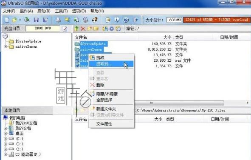Expand the (C:) drive node
Image resolution: width=251 pixels, height=160 pixels.
tap(5, 139)
